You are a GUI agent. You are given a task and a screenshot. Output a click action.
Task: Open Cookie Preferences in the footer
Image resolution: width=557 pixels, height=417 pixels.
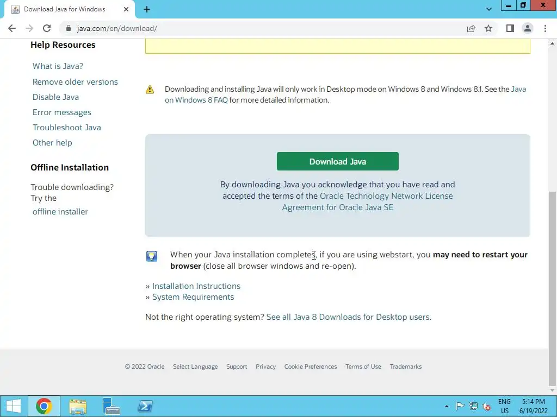pyautogui.click(x=311, y=367)
